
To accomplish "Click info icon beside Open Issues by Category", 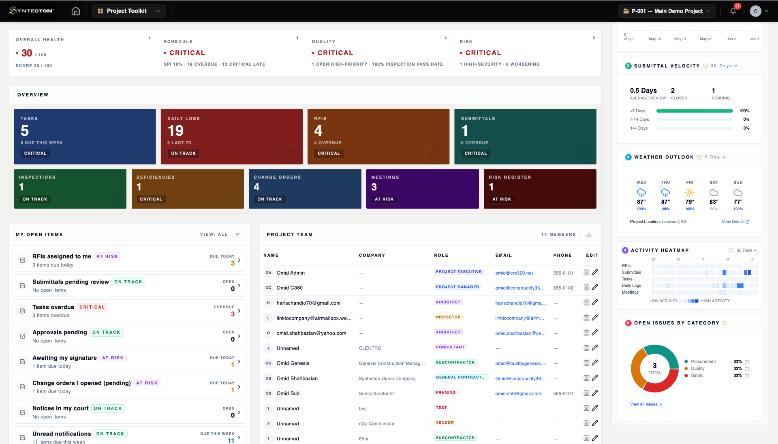I will click(725, 323).
